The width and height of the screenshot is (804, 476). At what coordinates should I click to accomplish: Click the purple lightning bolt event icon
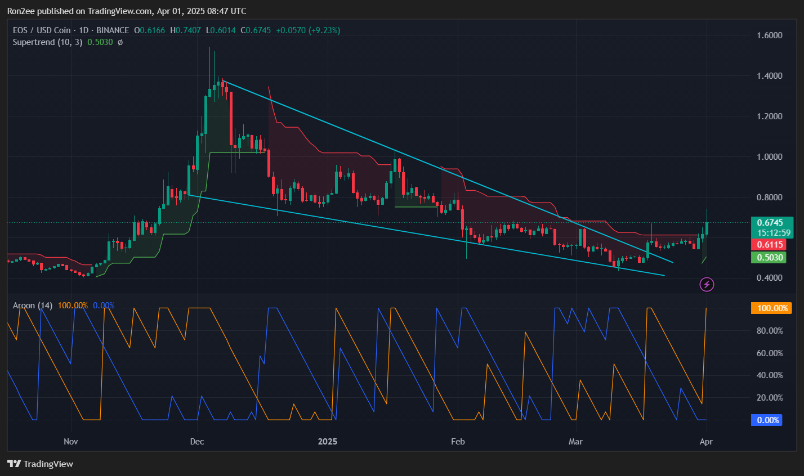(707, 285)
